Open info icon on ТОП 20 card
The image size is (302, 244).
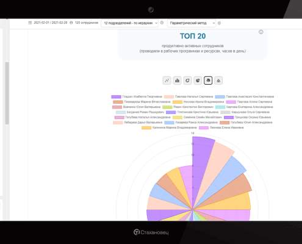(261, 32)
